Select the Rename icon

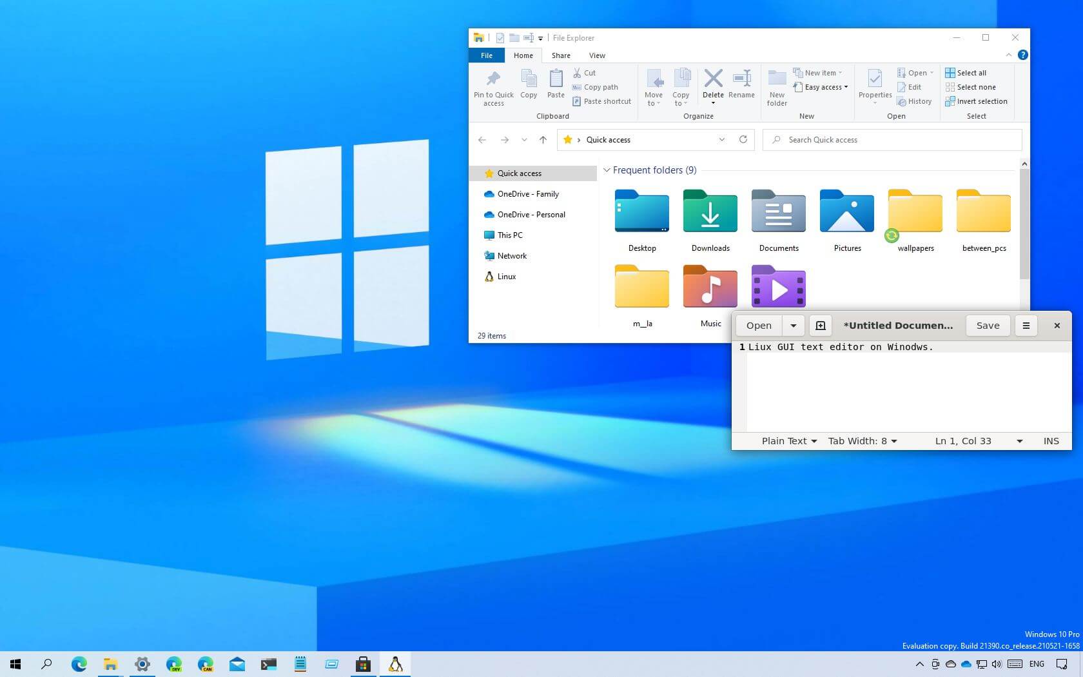pyautogui.click(x=741, y=86)
